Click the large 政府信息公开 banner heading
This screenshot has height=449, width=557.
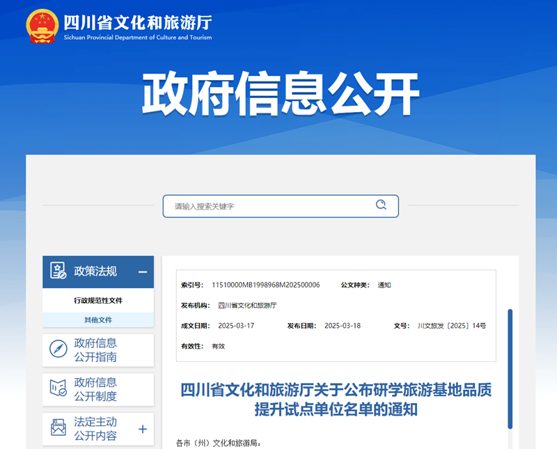pyautogui.click(x=280, y=93)
